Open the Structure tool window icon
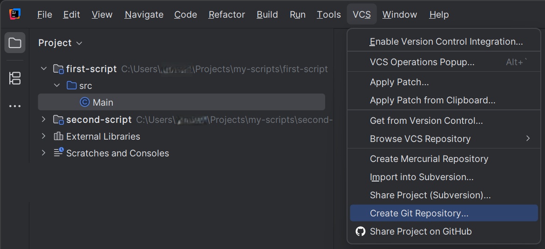 (15, 78)
